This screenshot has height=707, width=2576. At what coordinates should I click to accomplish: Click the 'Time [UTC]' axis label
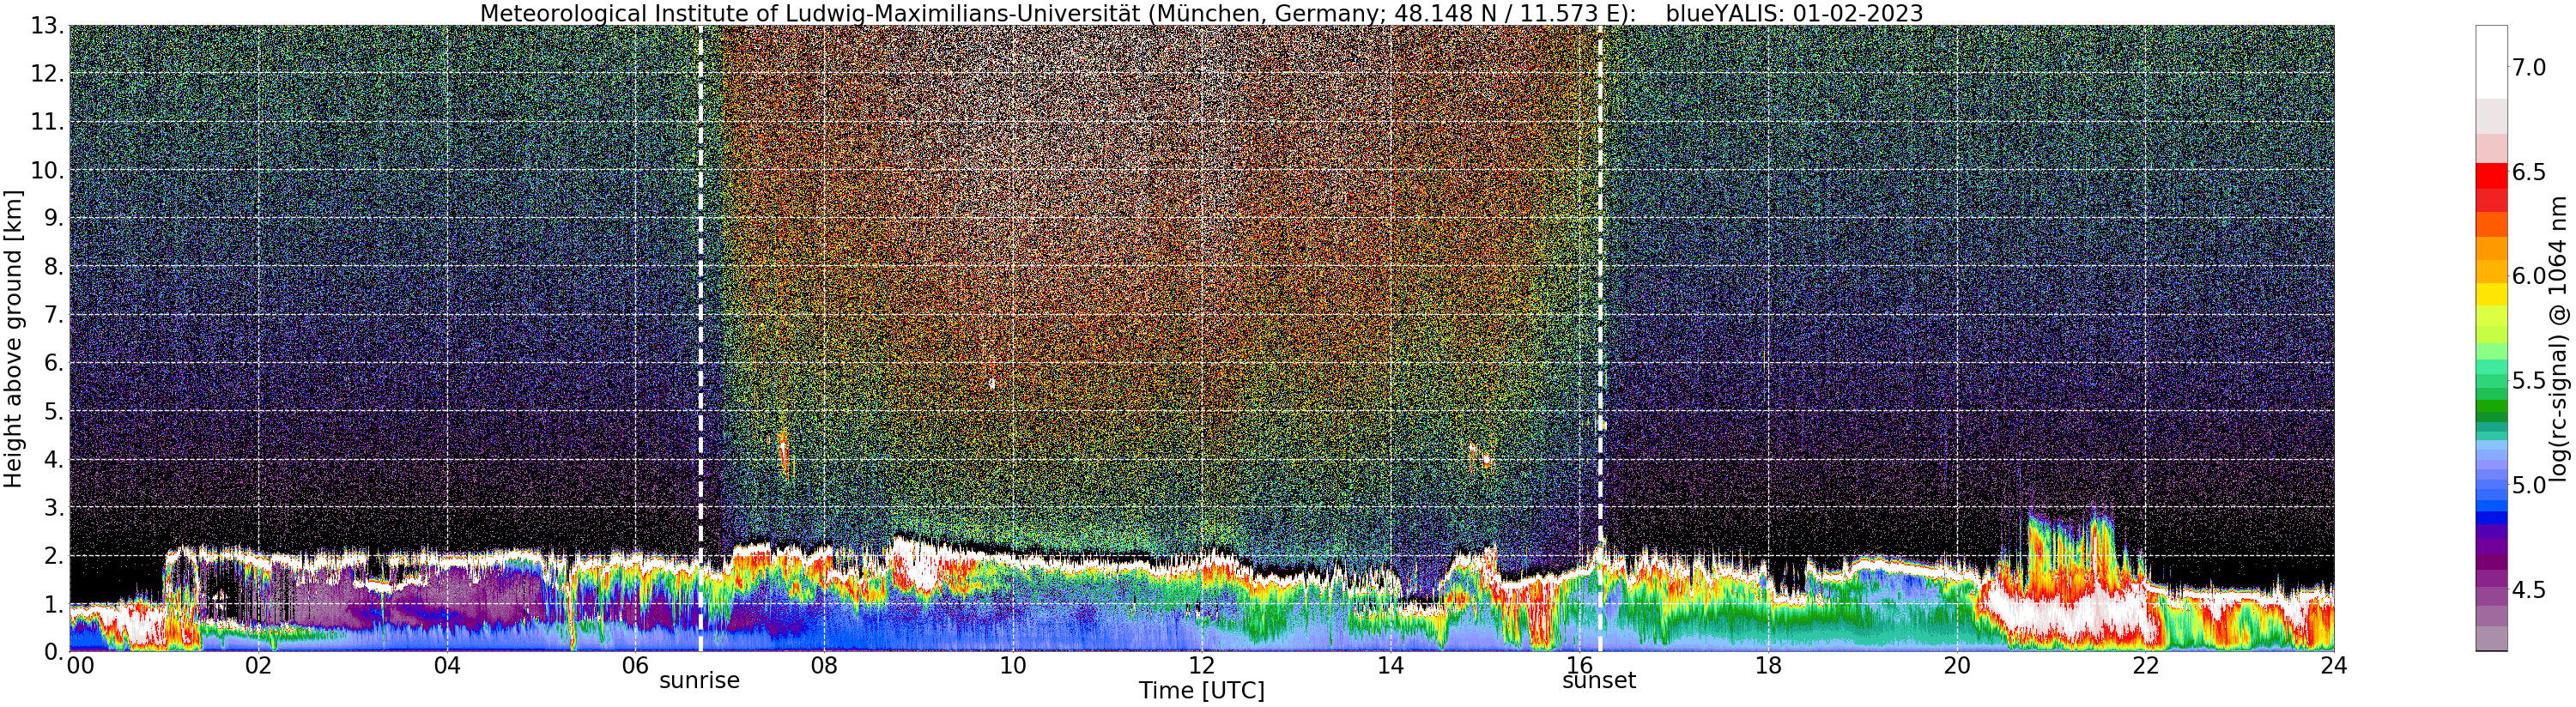1201,691
